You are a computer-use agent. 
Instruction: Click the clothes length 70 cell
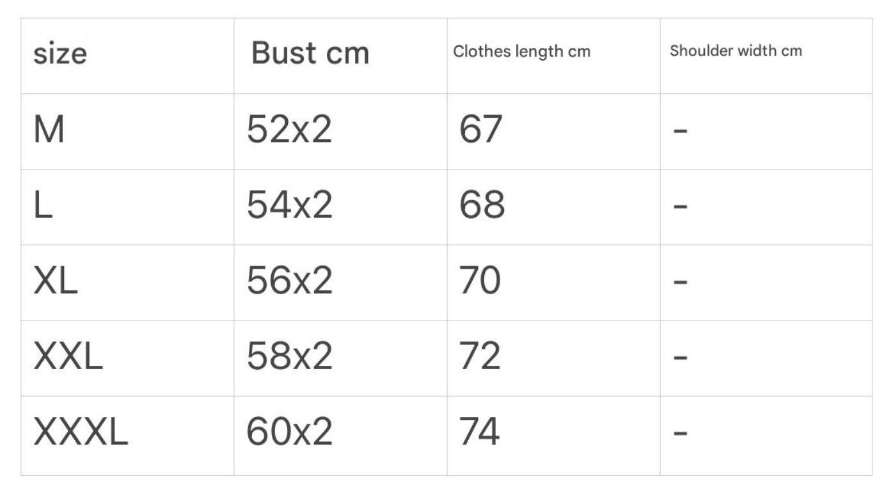480,281
